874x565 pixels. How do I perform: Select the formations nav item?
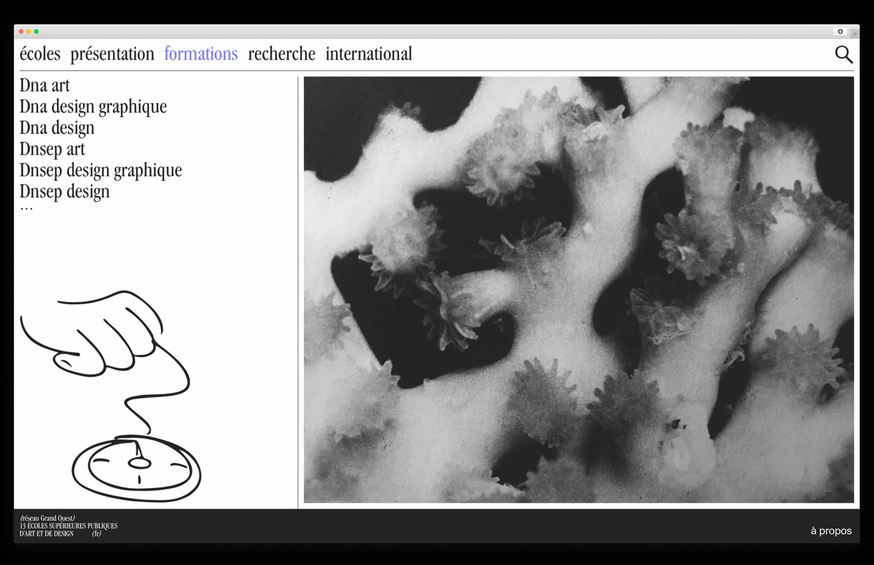pos(201,54)
